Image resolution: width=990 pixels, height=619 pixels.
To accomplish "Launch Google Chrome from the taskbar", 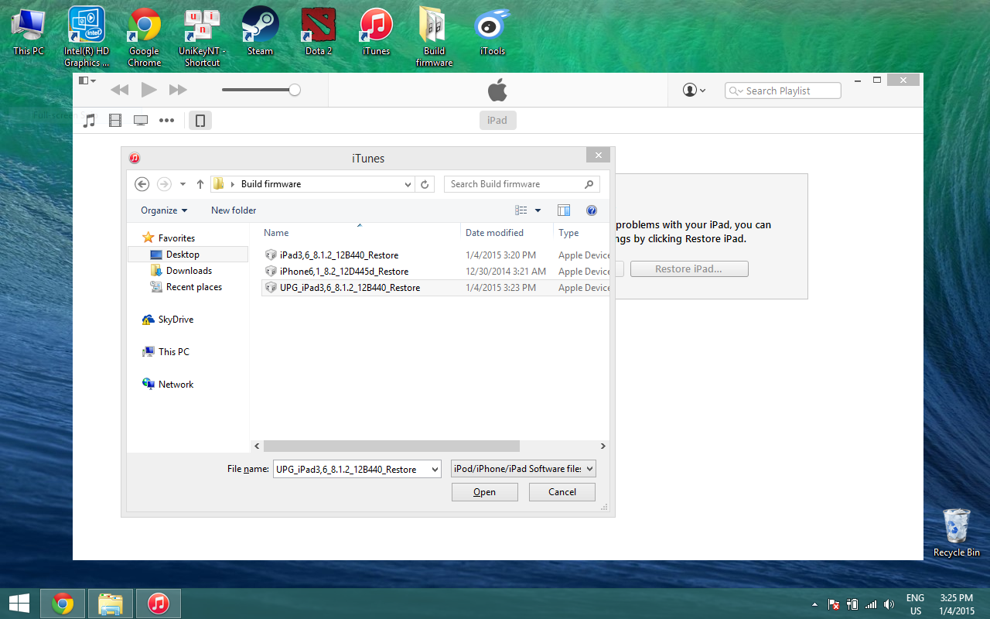I will click(62, 603).
